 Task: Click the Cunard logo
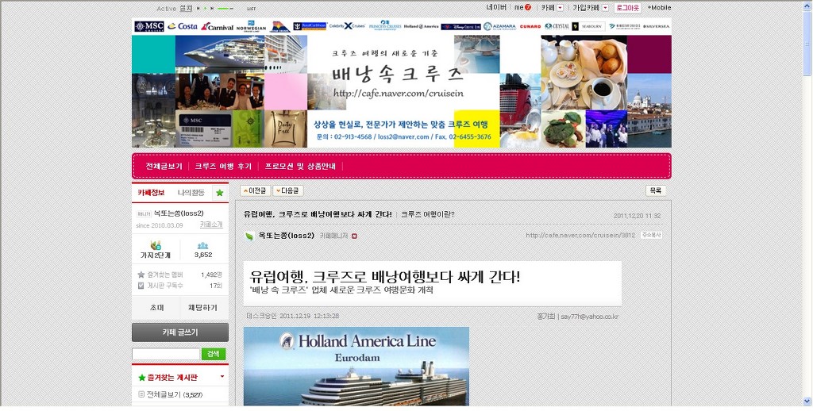tap(530, 26)
